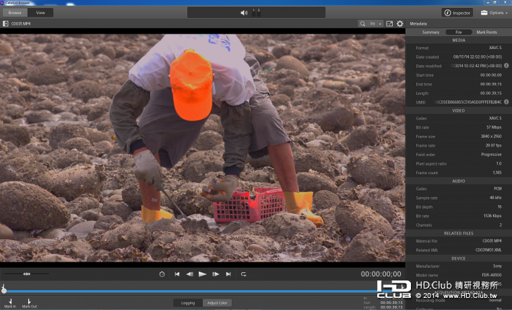Click the 00:00:00;00 timecode display
Viewport: 512px width, 310px height.
[x=381, y=274]
